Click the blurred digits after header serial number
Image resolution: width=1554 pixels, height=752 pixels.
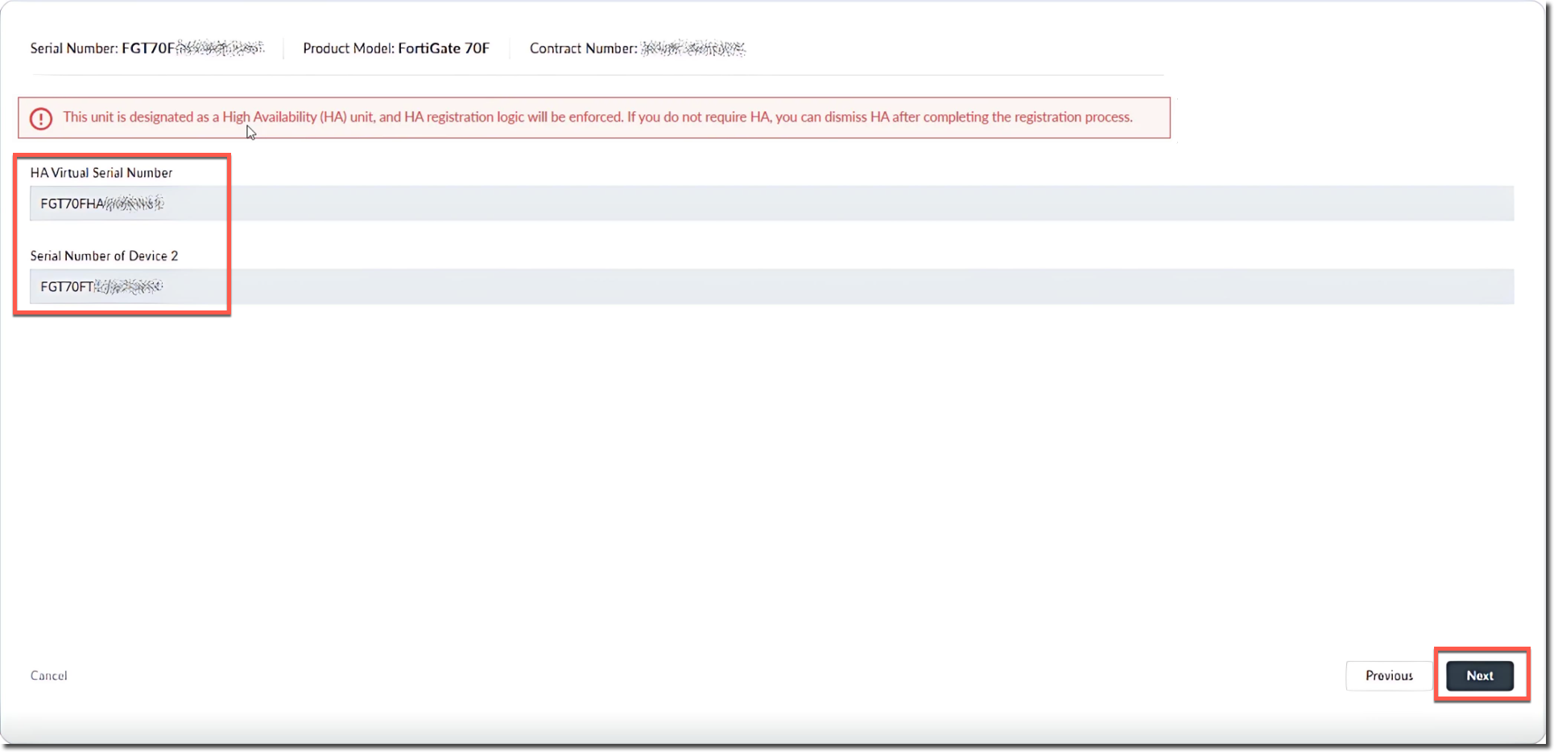coord(220,48)
